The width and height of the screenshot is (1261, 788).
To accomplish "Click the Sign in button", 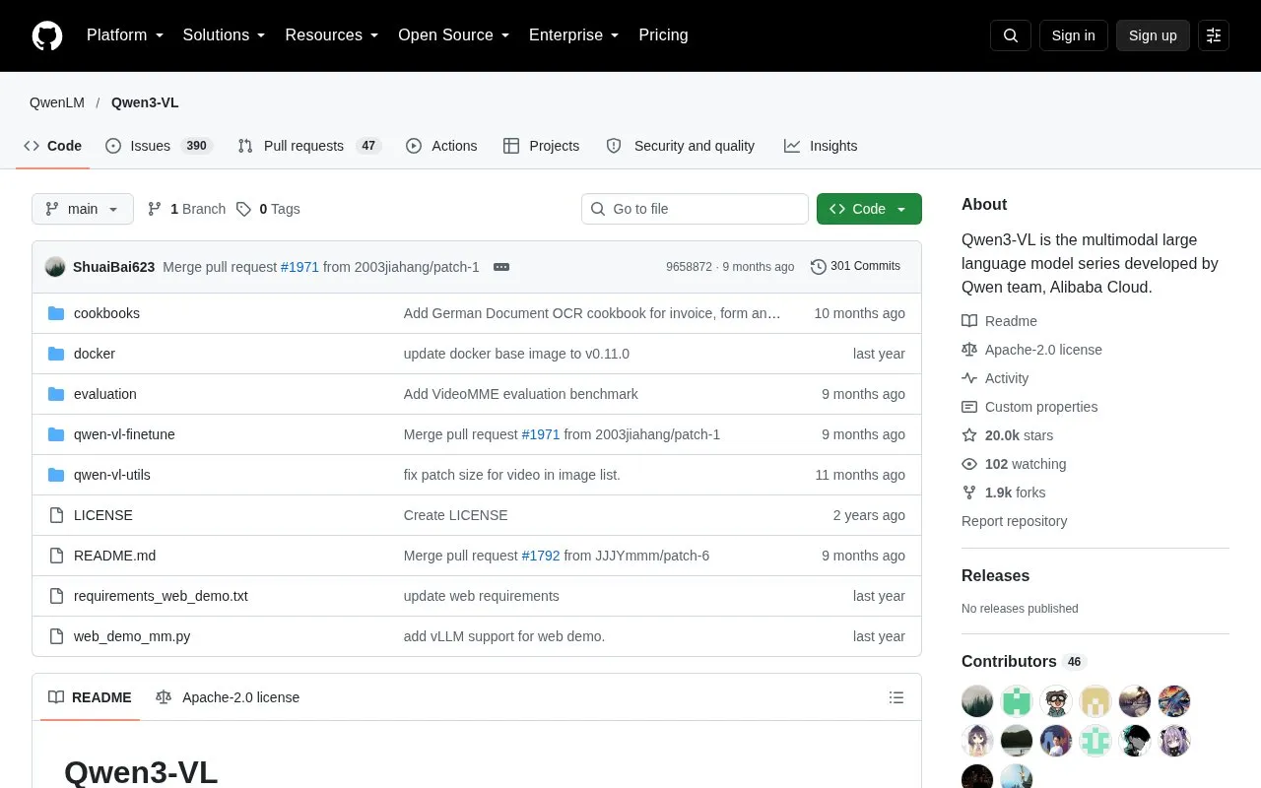I will point(1073,35).
